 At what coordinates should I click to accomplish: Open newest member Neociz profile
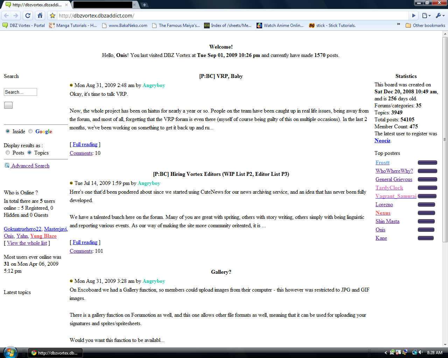(382, 141)
